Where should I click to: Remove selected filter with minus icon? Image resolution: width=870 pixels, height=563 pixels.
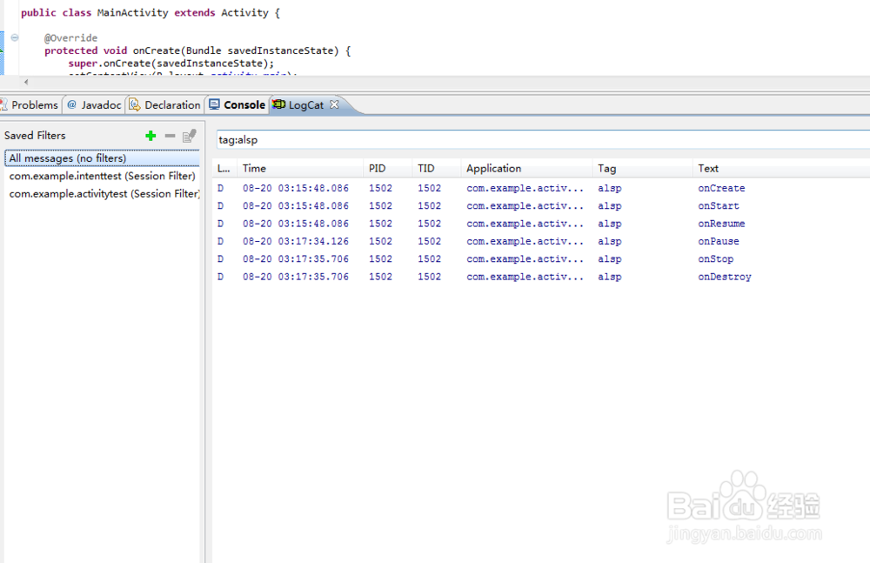tap(170, 136)
